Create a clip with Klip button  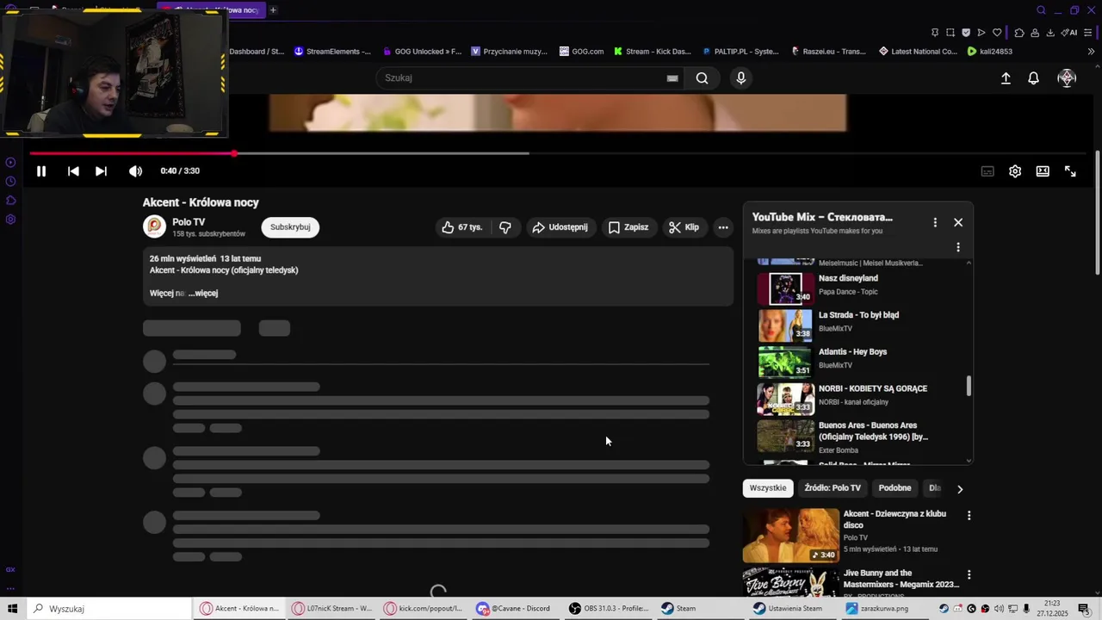[684, 227]
